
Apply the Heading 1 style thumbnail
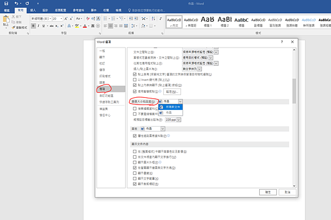pyautogui.click(x=207, y=22)
